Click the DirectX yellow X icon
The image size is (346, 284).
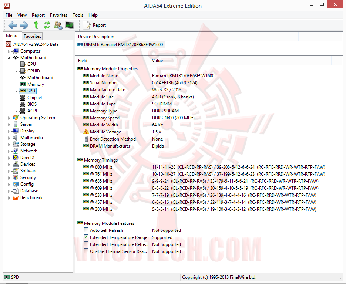16,158
